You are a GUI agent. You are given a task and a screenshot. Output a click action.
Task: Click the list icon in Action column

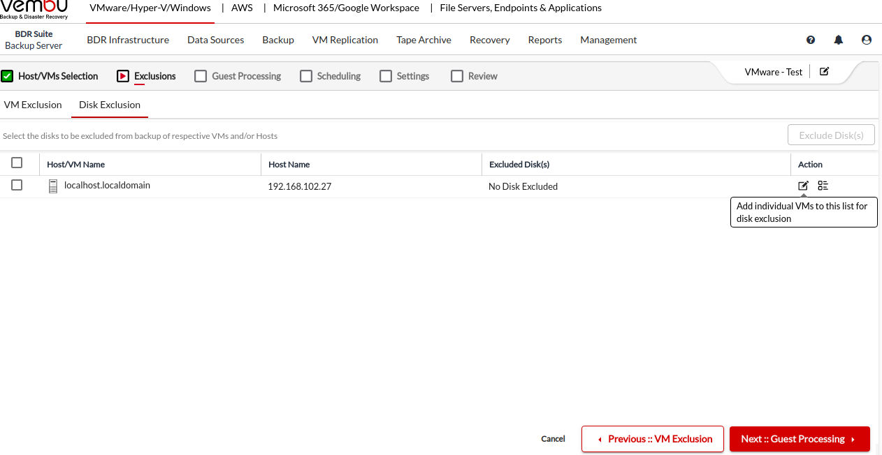(823, 186)
